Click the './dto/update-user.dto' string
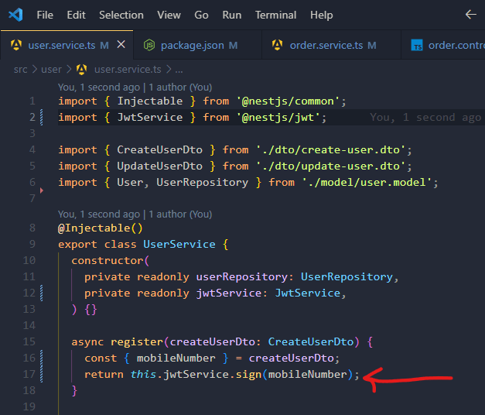The width and height of the screenshot is (485, 415). pos(330,166)
